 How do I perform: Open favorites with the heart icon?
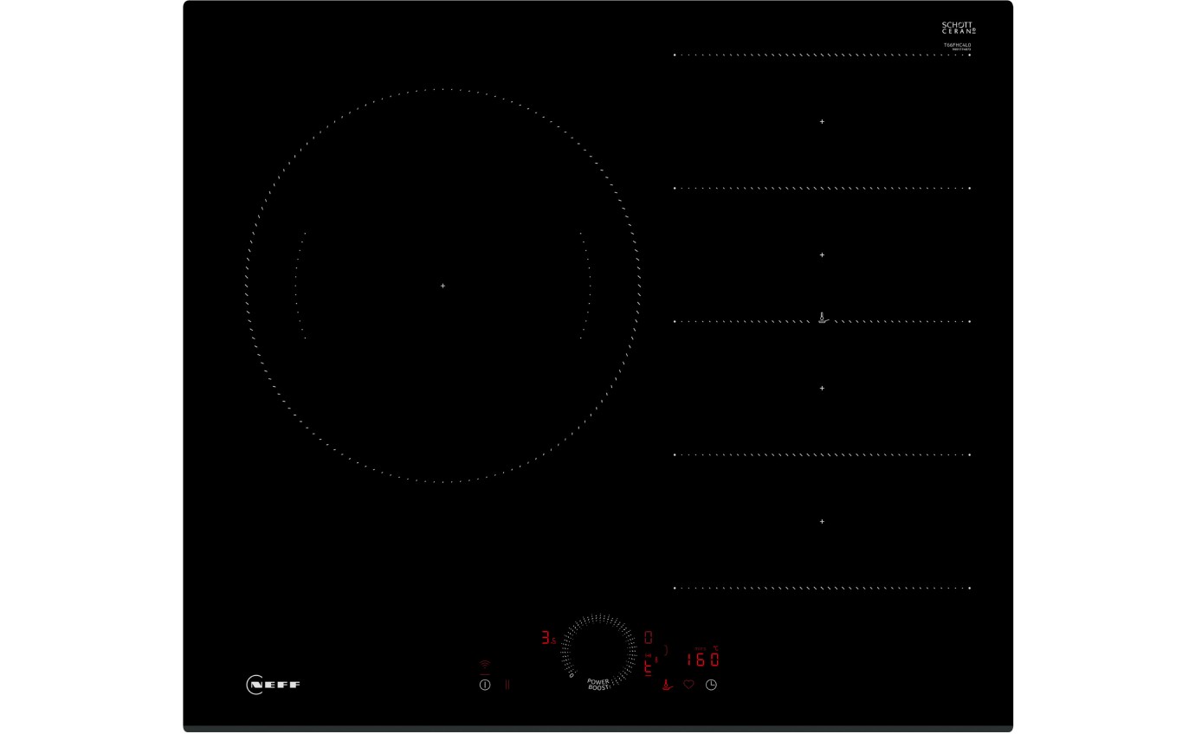(688, 684)
